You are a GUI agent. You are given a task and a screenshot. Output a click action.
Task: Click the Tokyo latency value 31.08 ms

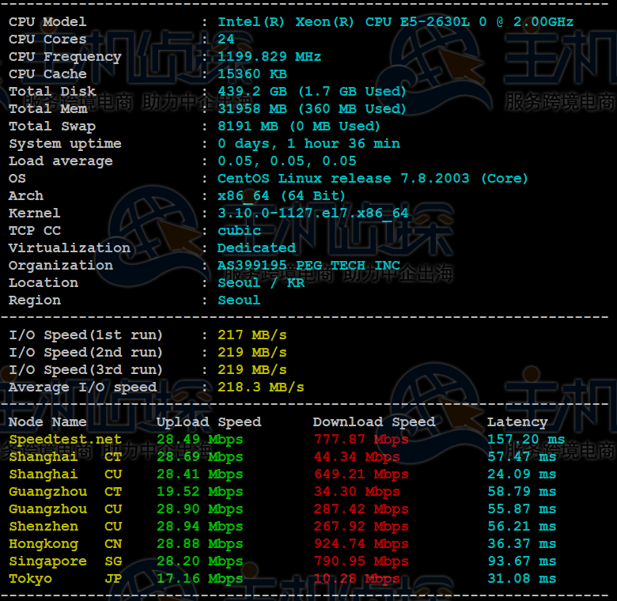[521, 579]
